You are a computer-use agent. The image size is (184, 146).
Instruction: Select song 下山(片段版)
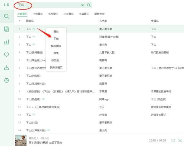pos(99,76)
